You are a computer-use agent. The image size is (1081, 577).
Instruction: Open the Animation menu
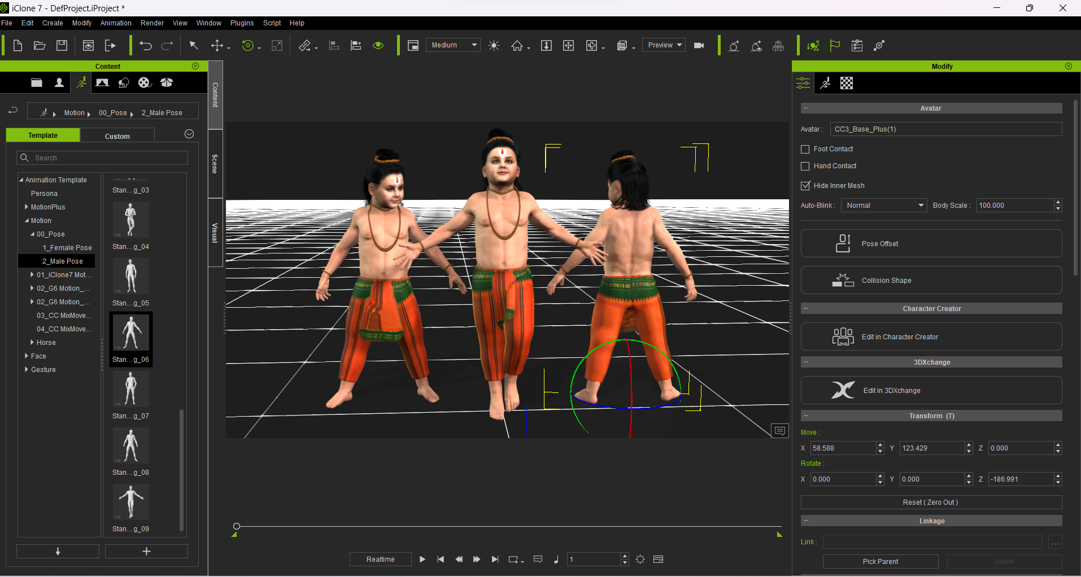116,23
